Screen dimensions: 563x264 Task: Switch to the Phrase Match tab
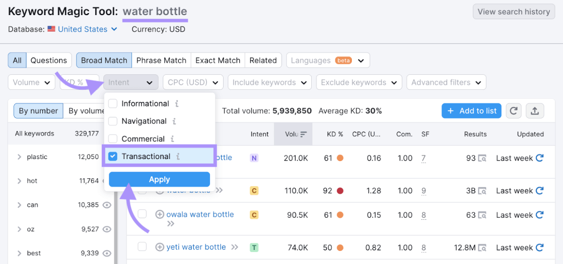(161, 60)
